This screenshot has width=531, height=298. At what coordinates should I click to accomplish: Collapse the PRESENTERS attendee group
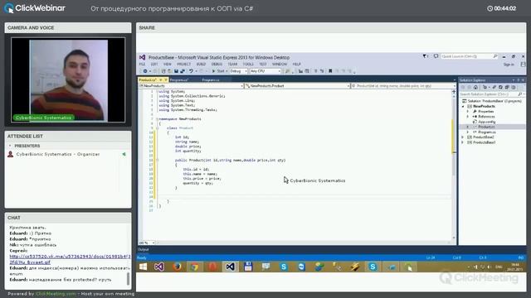pos(10,146)
